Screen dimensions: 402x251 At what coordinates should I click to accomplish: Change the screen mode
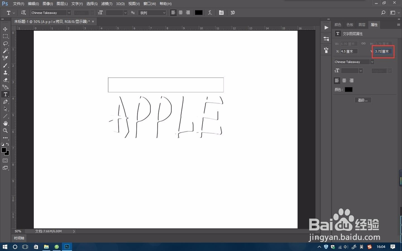pos(5,168)
